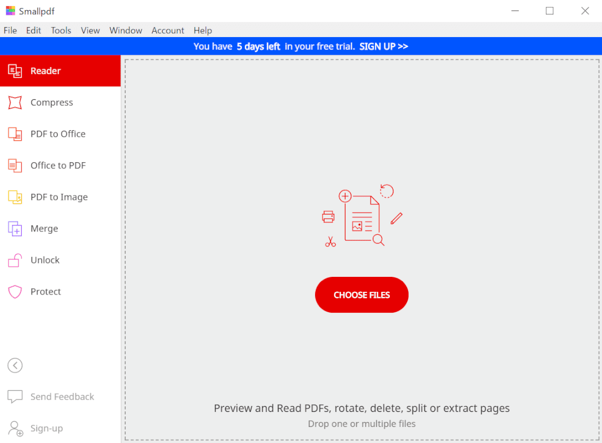This screenshot has height=443, width=602.
Task: Collapse the sidebar with the back arrow
Action: (x=15, y=365)
